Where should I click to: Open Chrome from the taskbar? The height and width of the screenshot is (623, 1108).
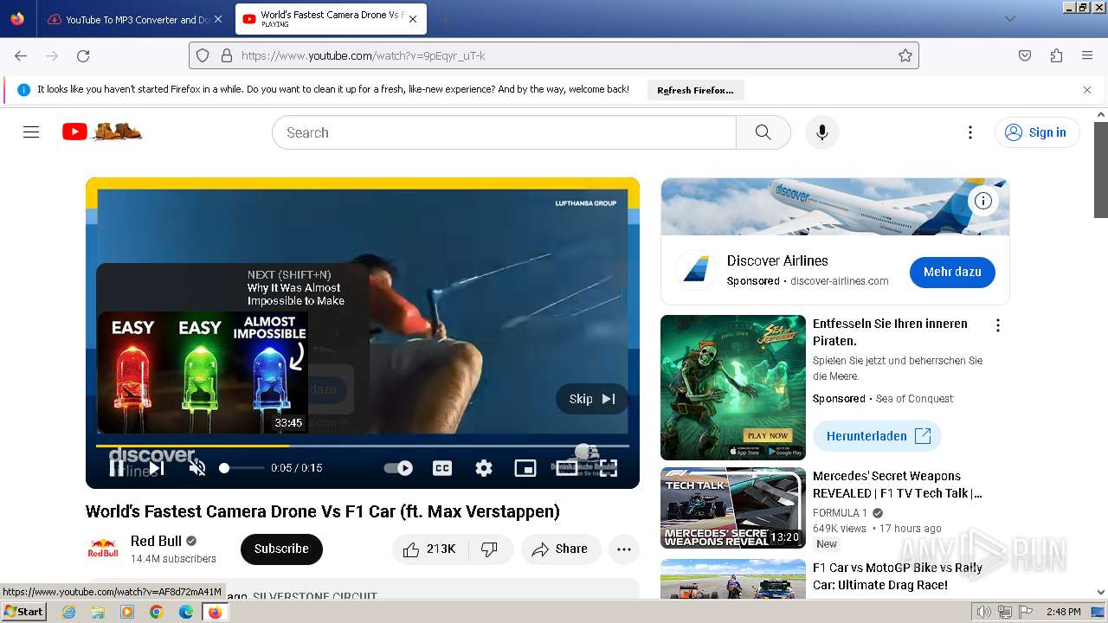pos(156,612)
